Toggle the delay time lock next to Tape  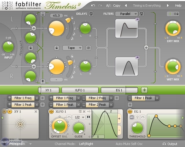click(x=57, y=48)
